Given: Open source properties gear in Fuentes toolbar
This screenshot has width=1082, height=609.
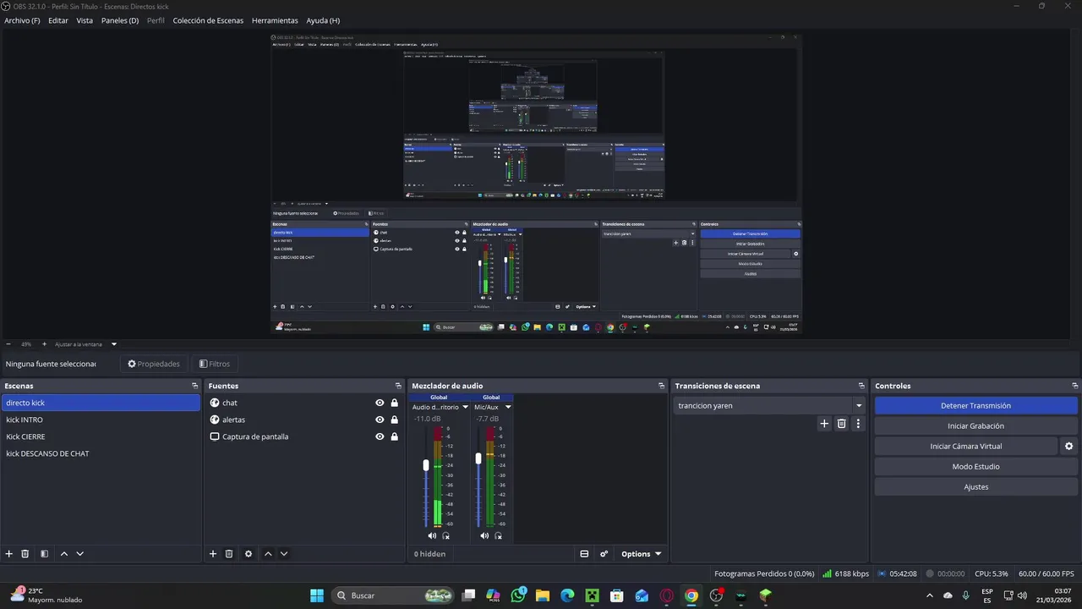Looking at the screenshot, I should click(x=249, y=554).
